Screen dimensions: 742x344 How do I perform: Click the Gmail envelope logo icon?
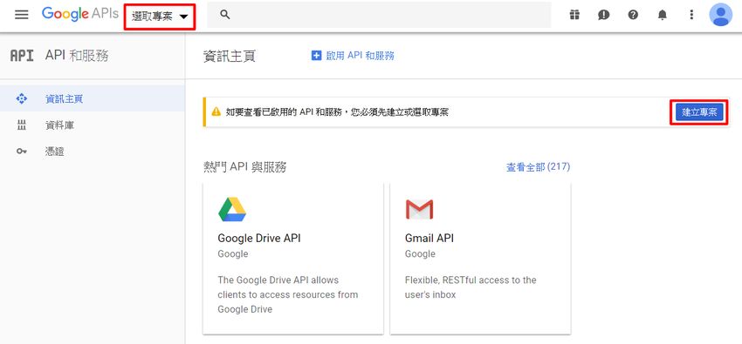click(419, 210)
